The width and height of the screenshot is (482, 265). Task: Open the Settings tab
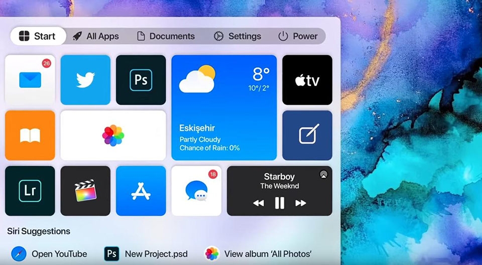[x=237, y=36]
